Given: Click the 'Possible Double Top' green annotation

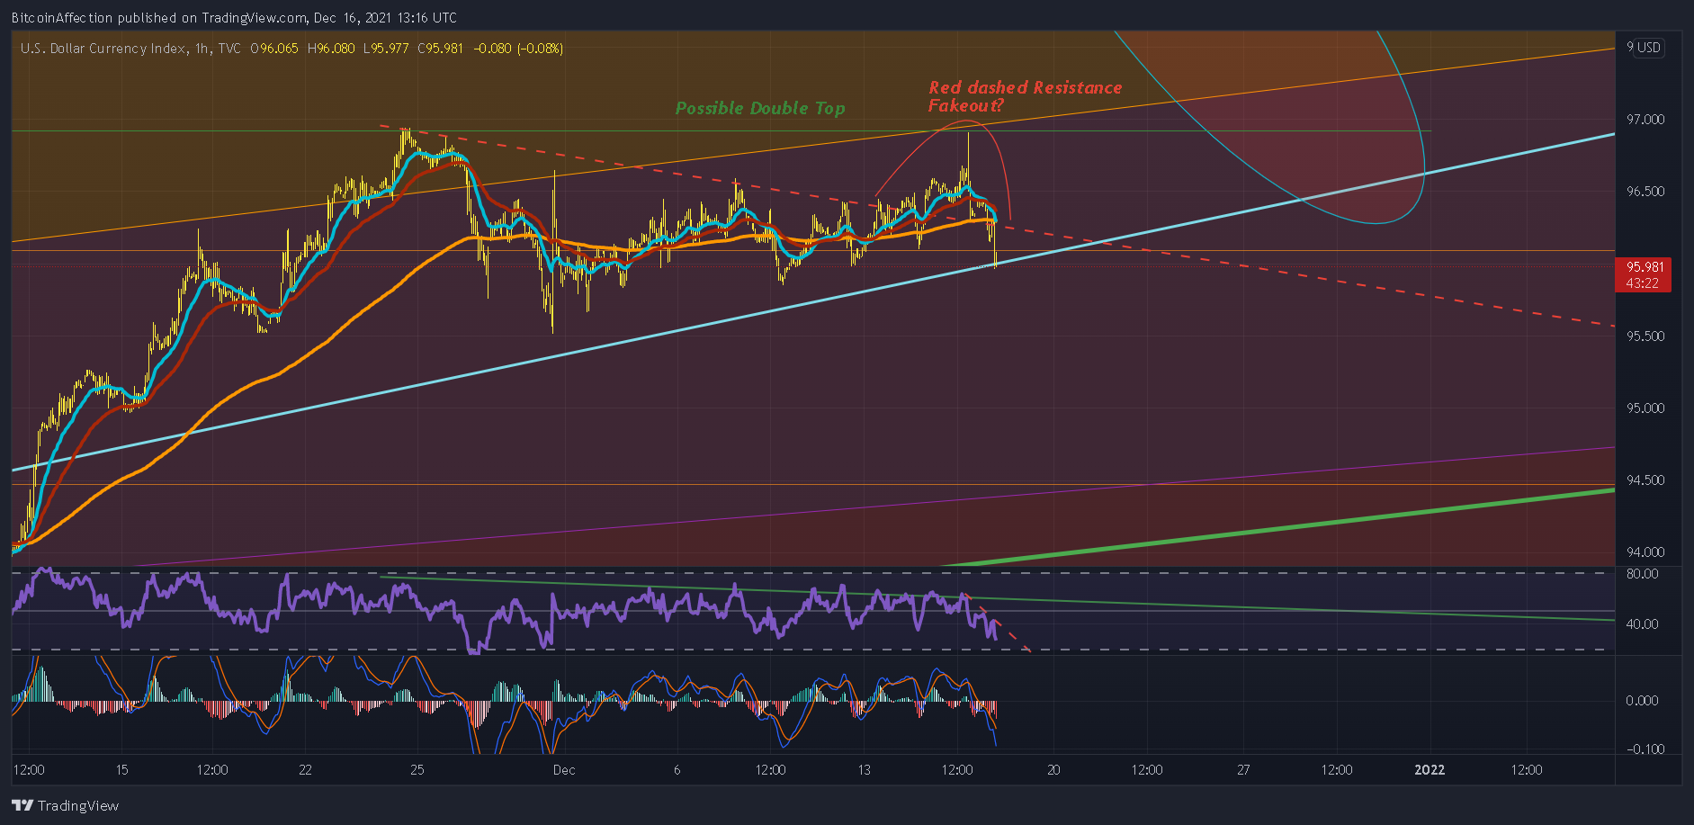Looking at the screenshot, I should (760, 108).
